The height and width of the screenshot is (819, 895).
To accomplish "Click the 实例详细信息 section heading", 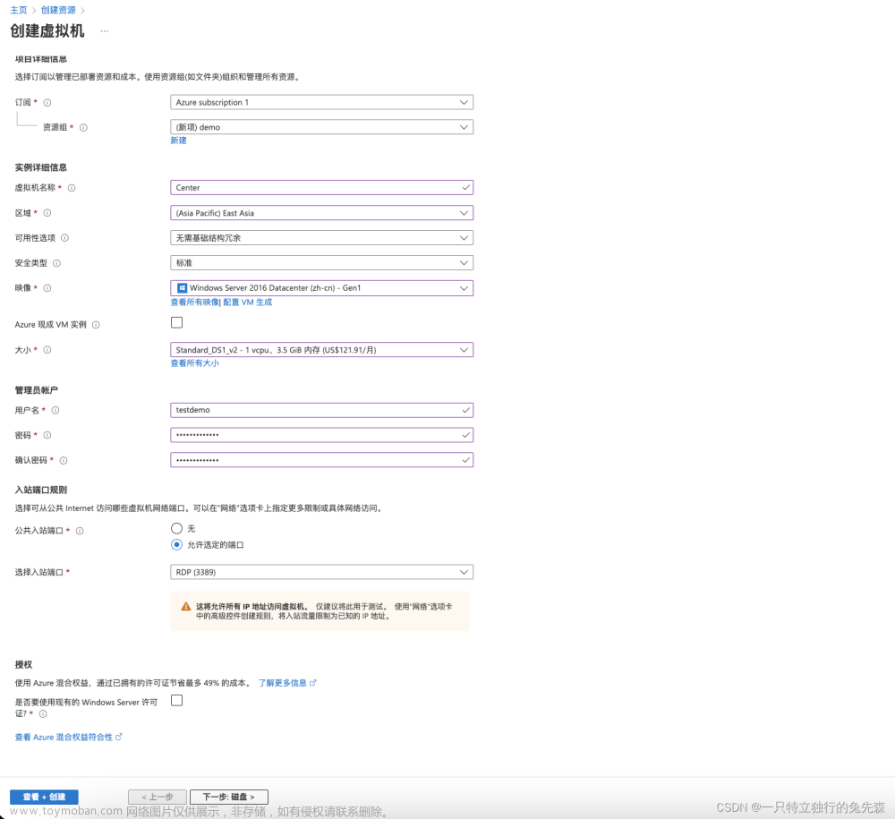I will point(41,167).
